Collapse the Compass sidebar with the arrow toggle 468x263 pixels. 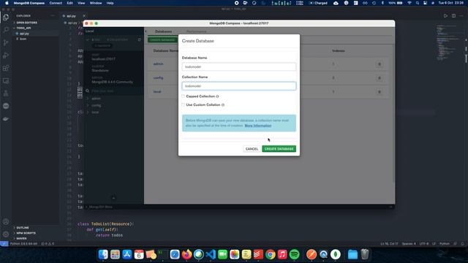click(146, 31)
